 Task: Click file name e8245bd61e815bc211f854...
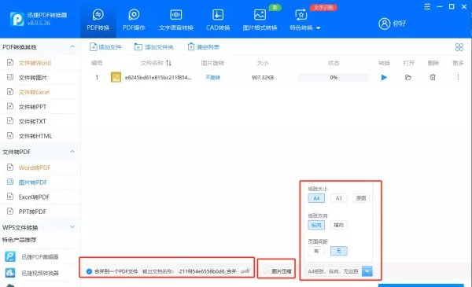click(x=158, y=78)
